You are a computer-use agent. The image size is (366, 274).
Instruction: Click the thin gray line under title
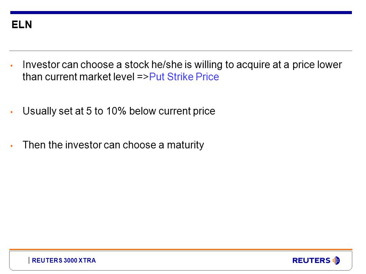[x=181, y=51]
